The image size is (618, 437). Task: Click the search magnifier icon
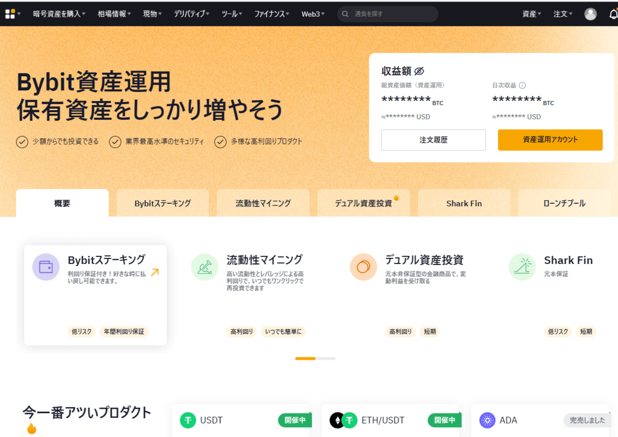[x=345, y=14]
